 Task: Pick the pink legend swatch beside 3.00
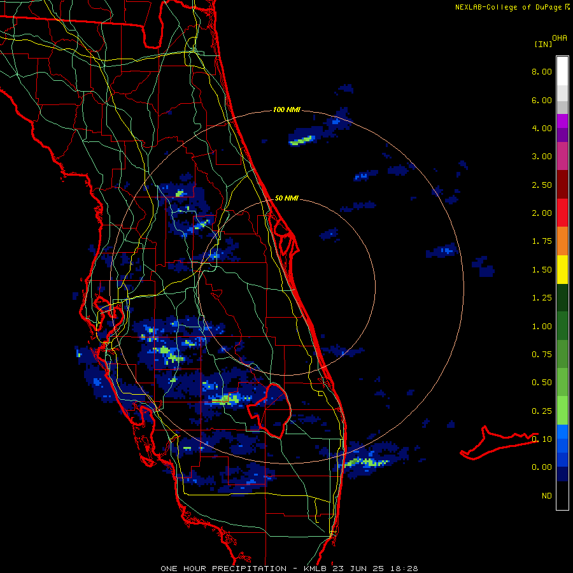(x=562, y=156)
